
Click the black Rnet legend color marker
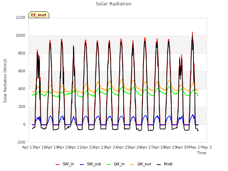159,165
